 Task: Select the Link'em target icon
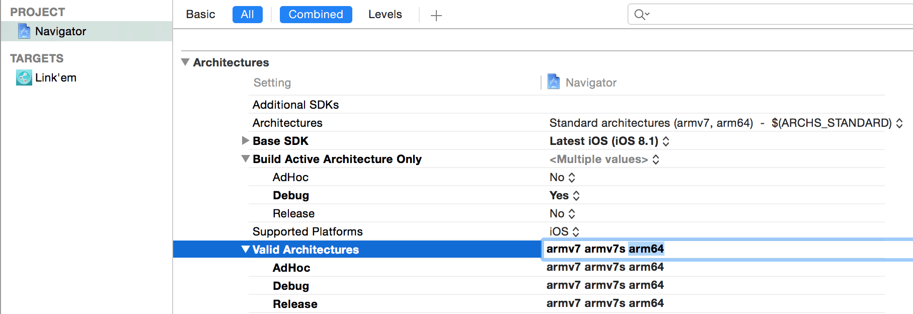[x=24, y=77]
